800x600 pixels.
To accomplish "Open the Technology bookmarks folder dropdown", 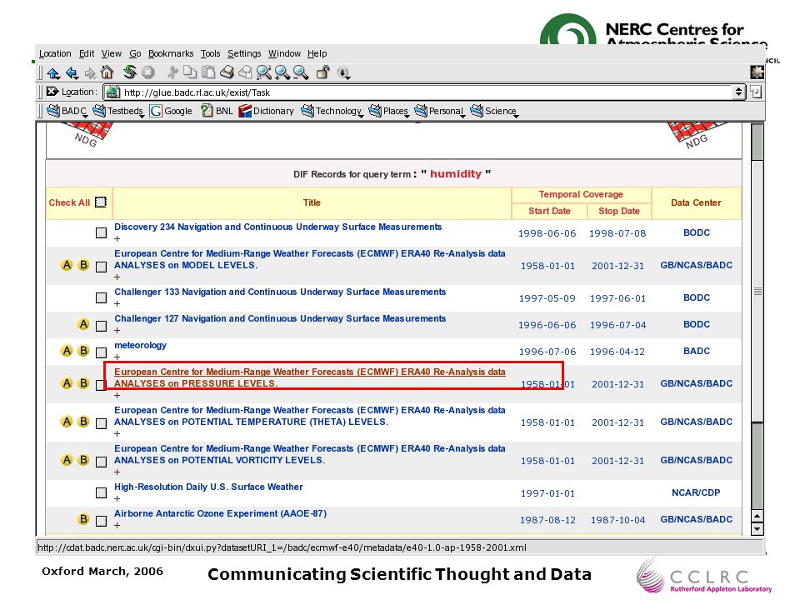I will coord(332,111).
